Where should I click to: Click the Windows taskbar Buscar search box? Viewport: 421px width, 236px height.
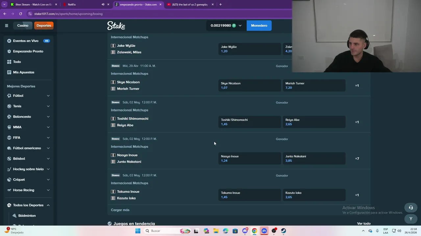pos(167,231)
